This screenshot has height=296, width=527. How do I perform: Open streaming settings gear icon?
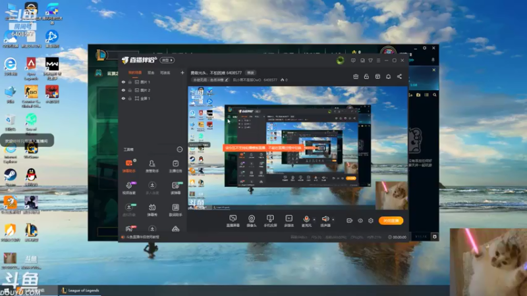click(x=371, y=220)
